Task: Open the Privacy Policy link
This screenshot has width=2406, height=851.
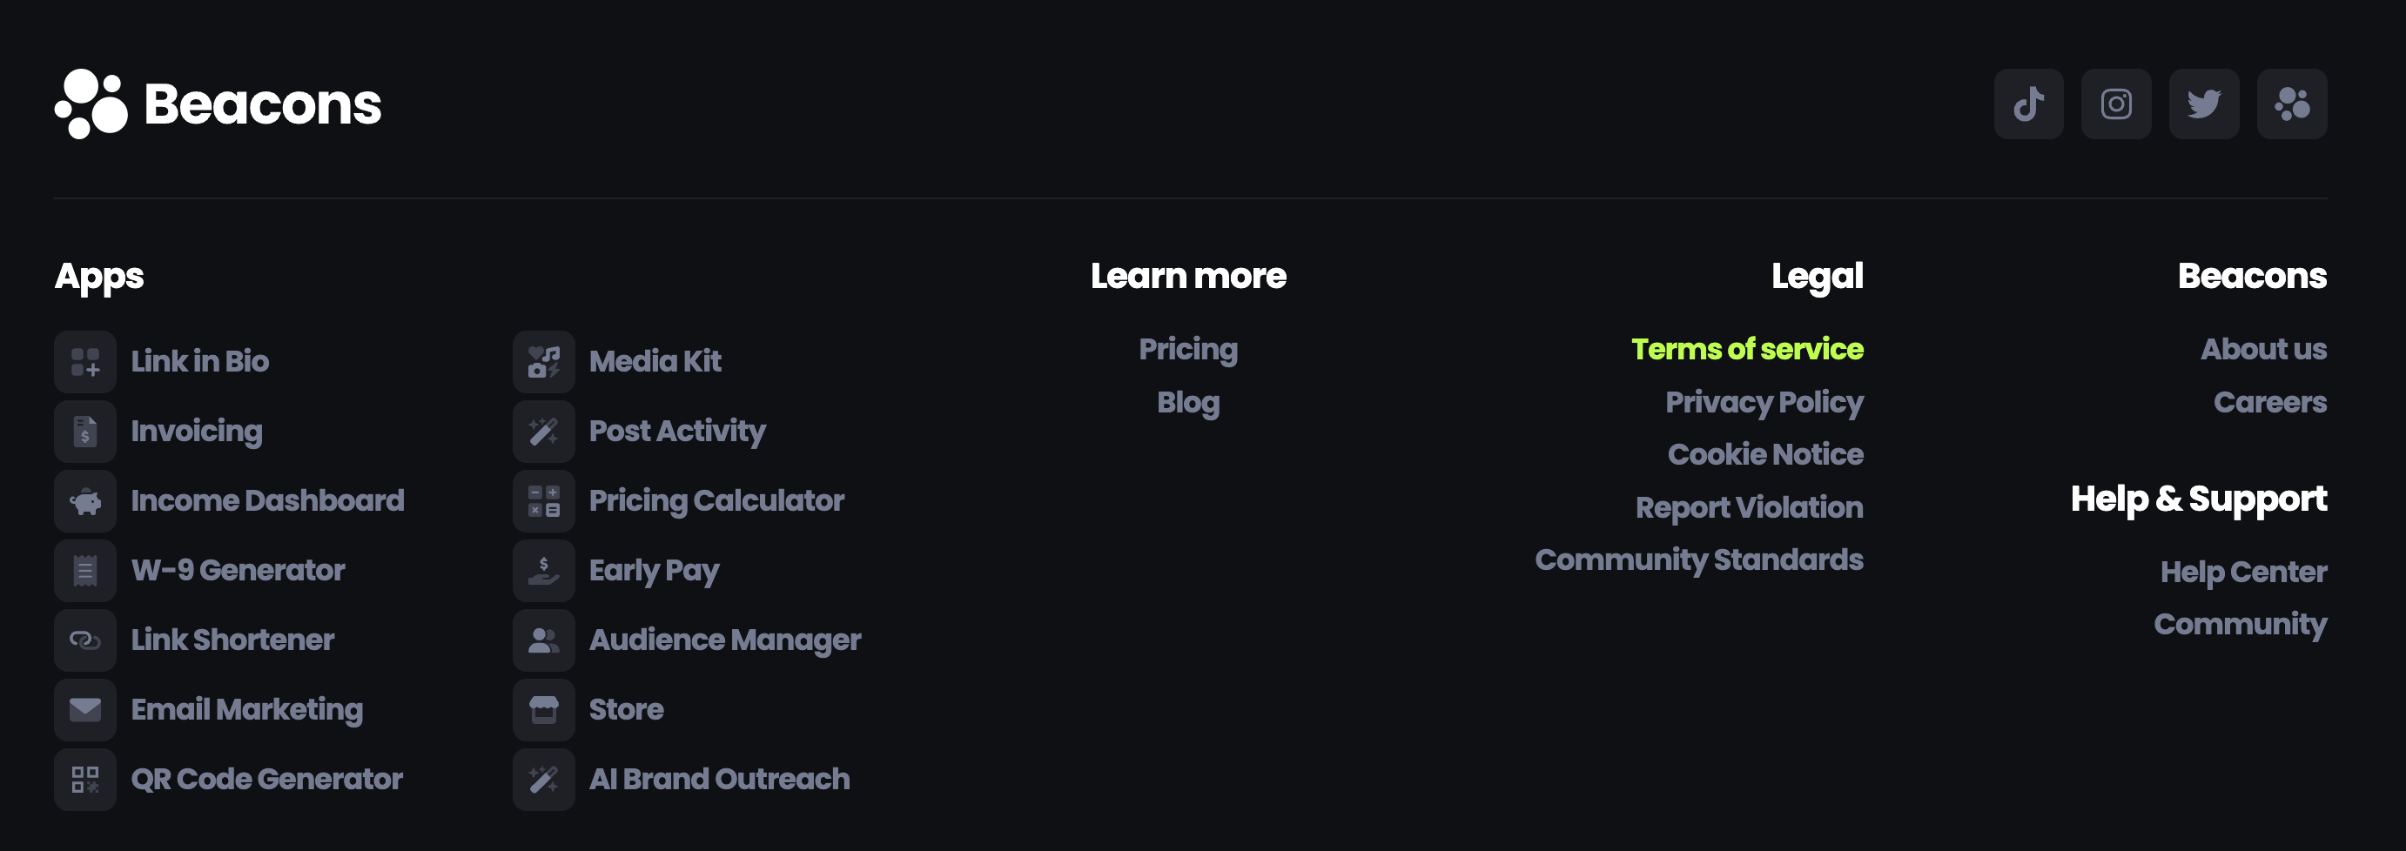Action: (x=1764, y=403)
